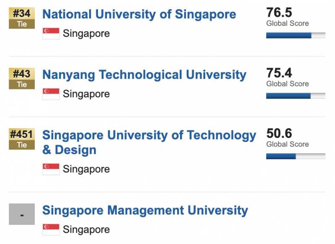Click the 50.6 global score bar
Screen dimensions: 335x244
pos(296,156)
